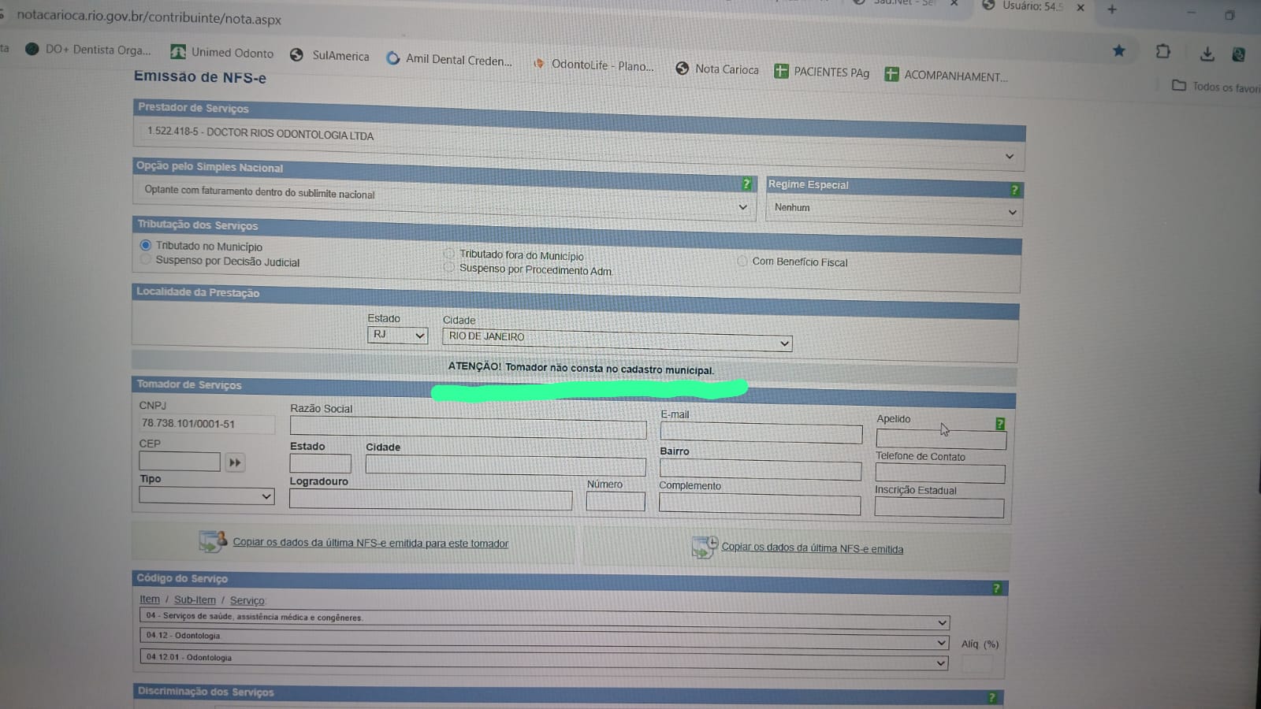Click help icon in Código do Serviço header
This screenshot has width=1261, height=709.
click(996, 588)
